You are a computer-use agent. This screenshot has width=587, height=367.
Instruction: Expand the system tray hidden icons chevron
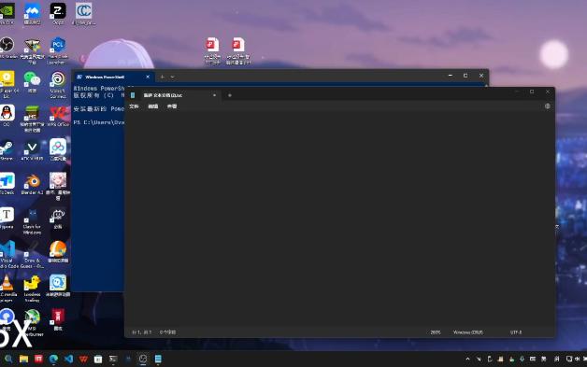467,359
